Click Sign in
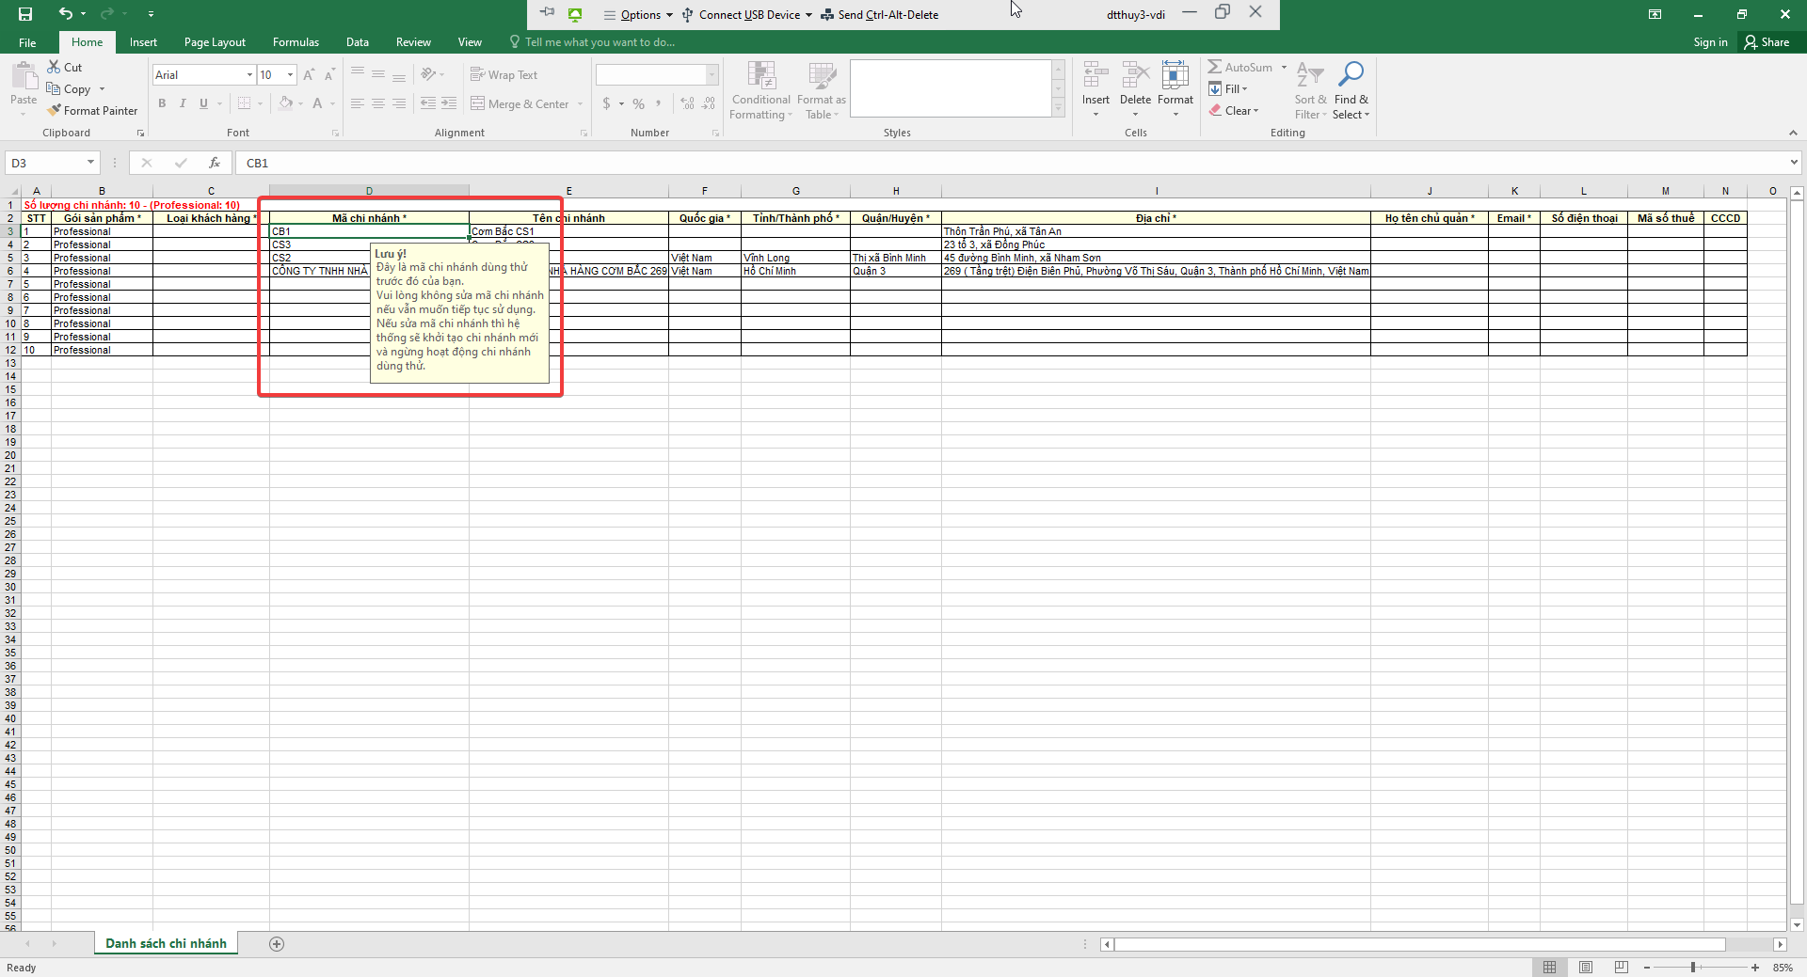The image size is (1807, 977). [1710, 42]
